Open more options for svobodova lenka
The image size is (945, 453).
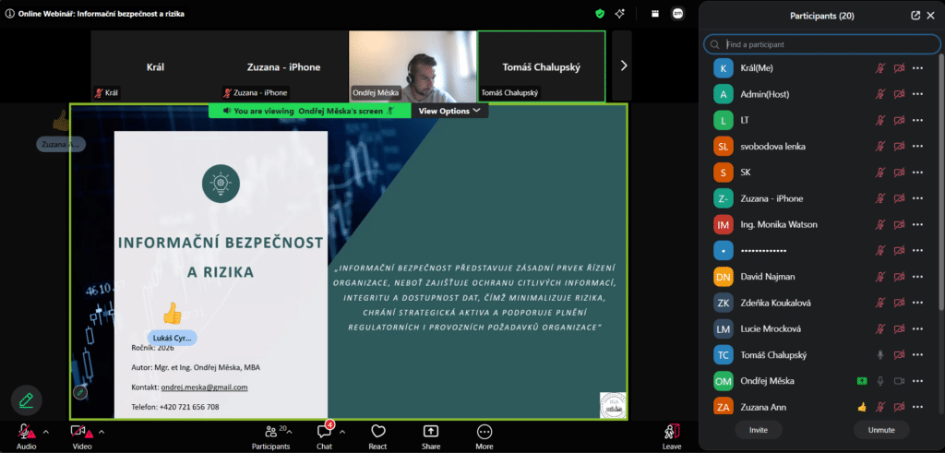pyautogui.click(x=917, y=147)
